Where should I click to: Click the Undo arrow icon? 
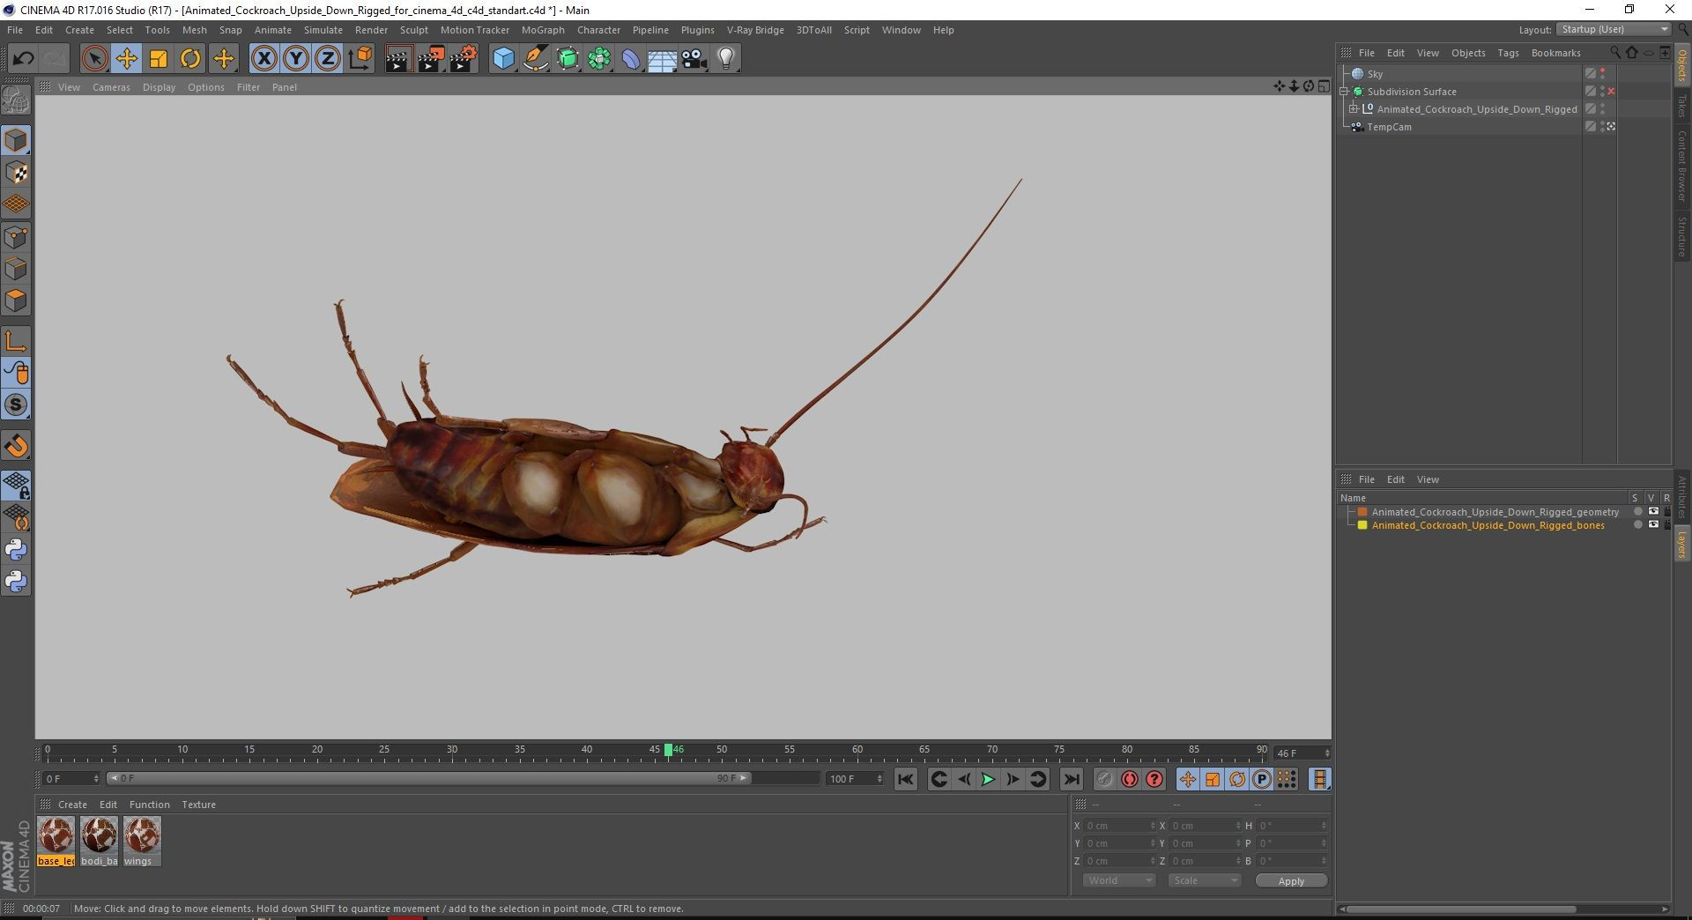click(x=23, y=59)
